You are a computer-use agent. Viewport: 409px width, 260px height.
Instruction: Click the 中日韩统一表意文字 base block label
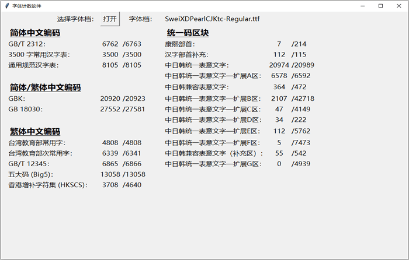[x=197, y=65]
